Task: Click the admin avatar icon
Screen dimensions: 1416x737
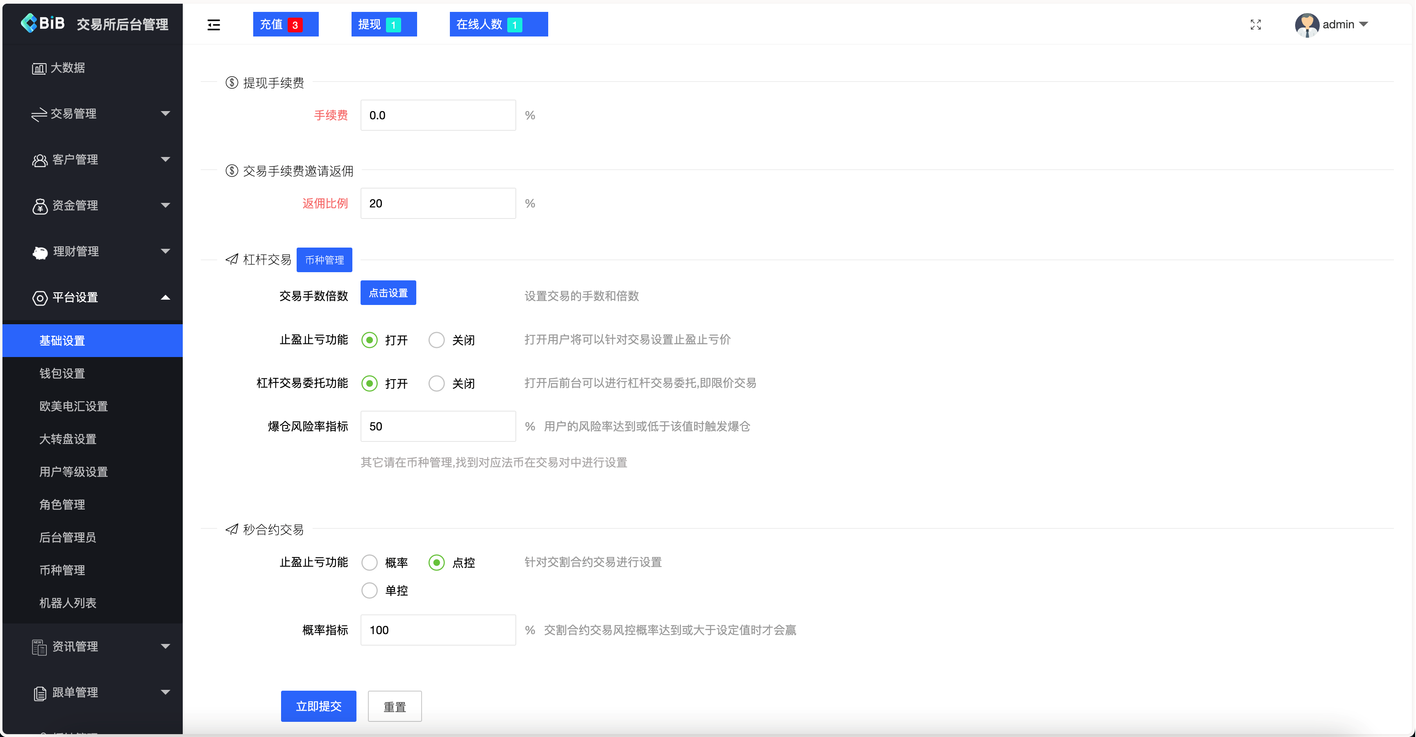Action: (1307, 24)
